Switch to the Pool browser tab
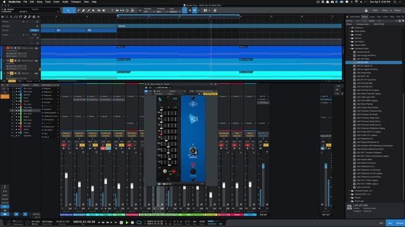 [x=398, y=17]
